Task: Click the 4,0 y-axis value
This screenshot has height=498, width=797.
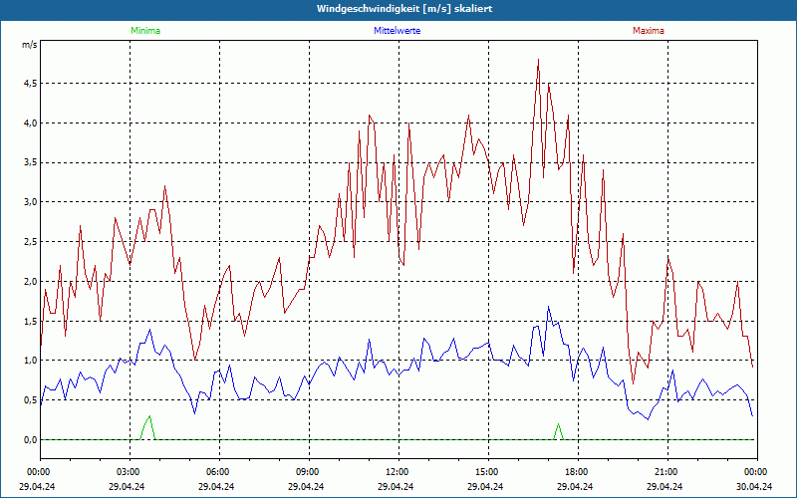Action: 31,123
